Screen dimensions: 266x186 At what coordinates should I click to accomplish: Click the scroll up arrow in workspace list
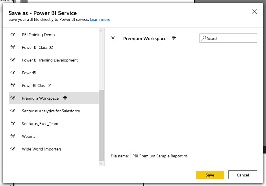101,31
